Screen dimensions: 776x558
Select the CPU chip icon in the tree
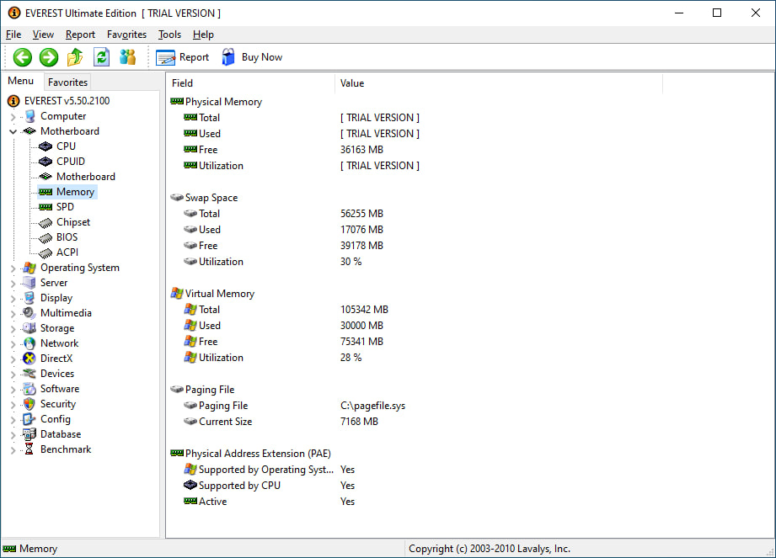(45, 146)
